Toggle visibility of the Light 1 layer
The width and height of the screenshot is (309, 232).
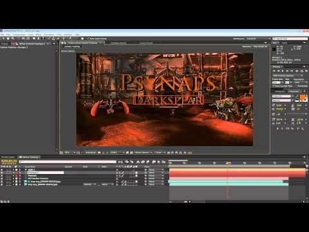tap(2, 169)
